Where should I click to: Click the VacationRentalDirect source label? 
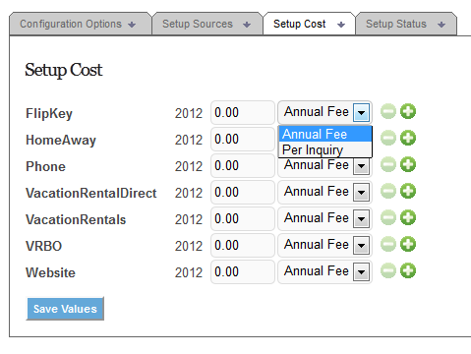click(x=91, y=193)
